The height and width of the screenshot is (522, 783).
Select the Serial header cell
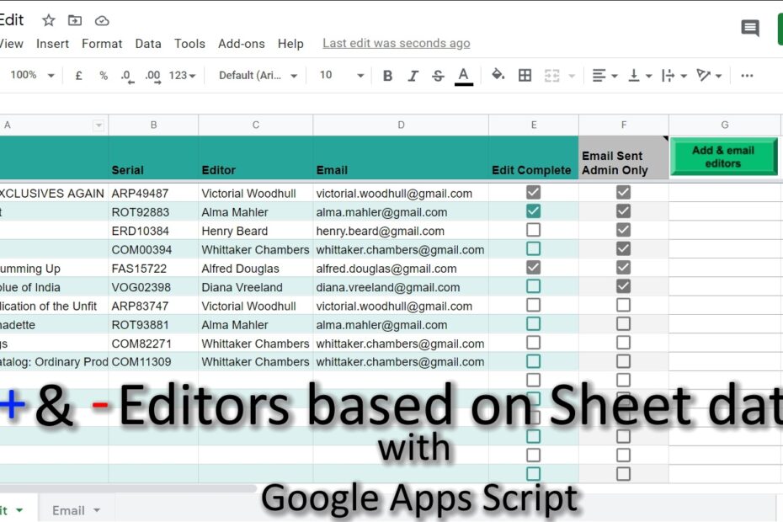(x=153, y=157)
